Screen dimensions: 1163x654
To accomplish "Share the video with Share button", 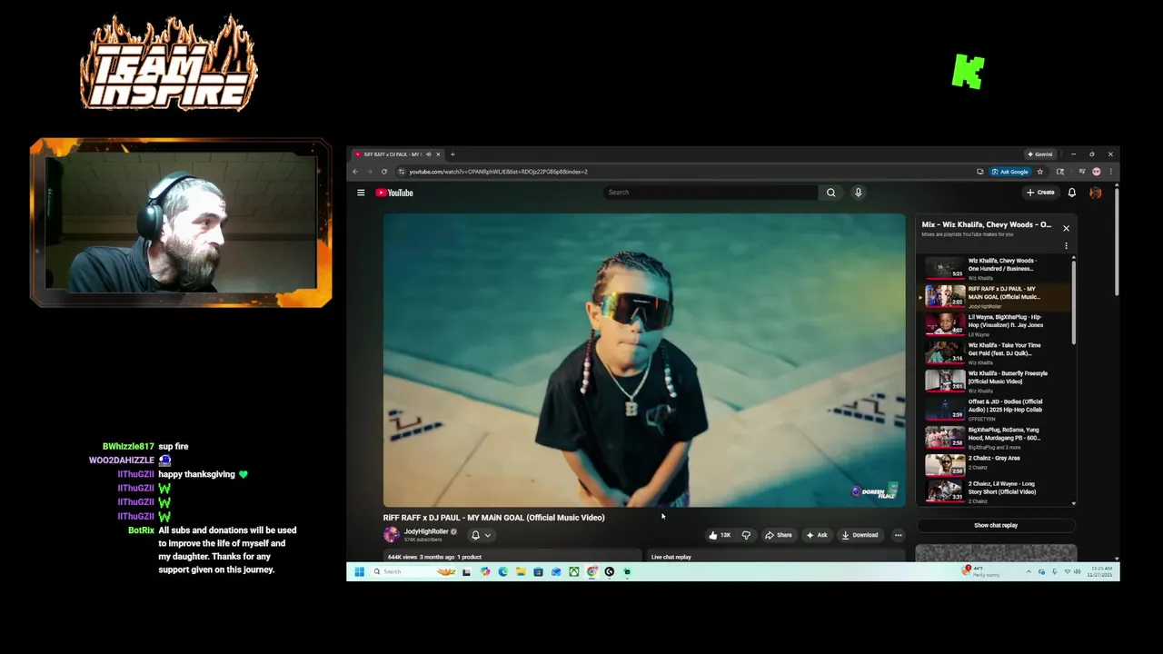I will [779, 535].
